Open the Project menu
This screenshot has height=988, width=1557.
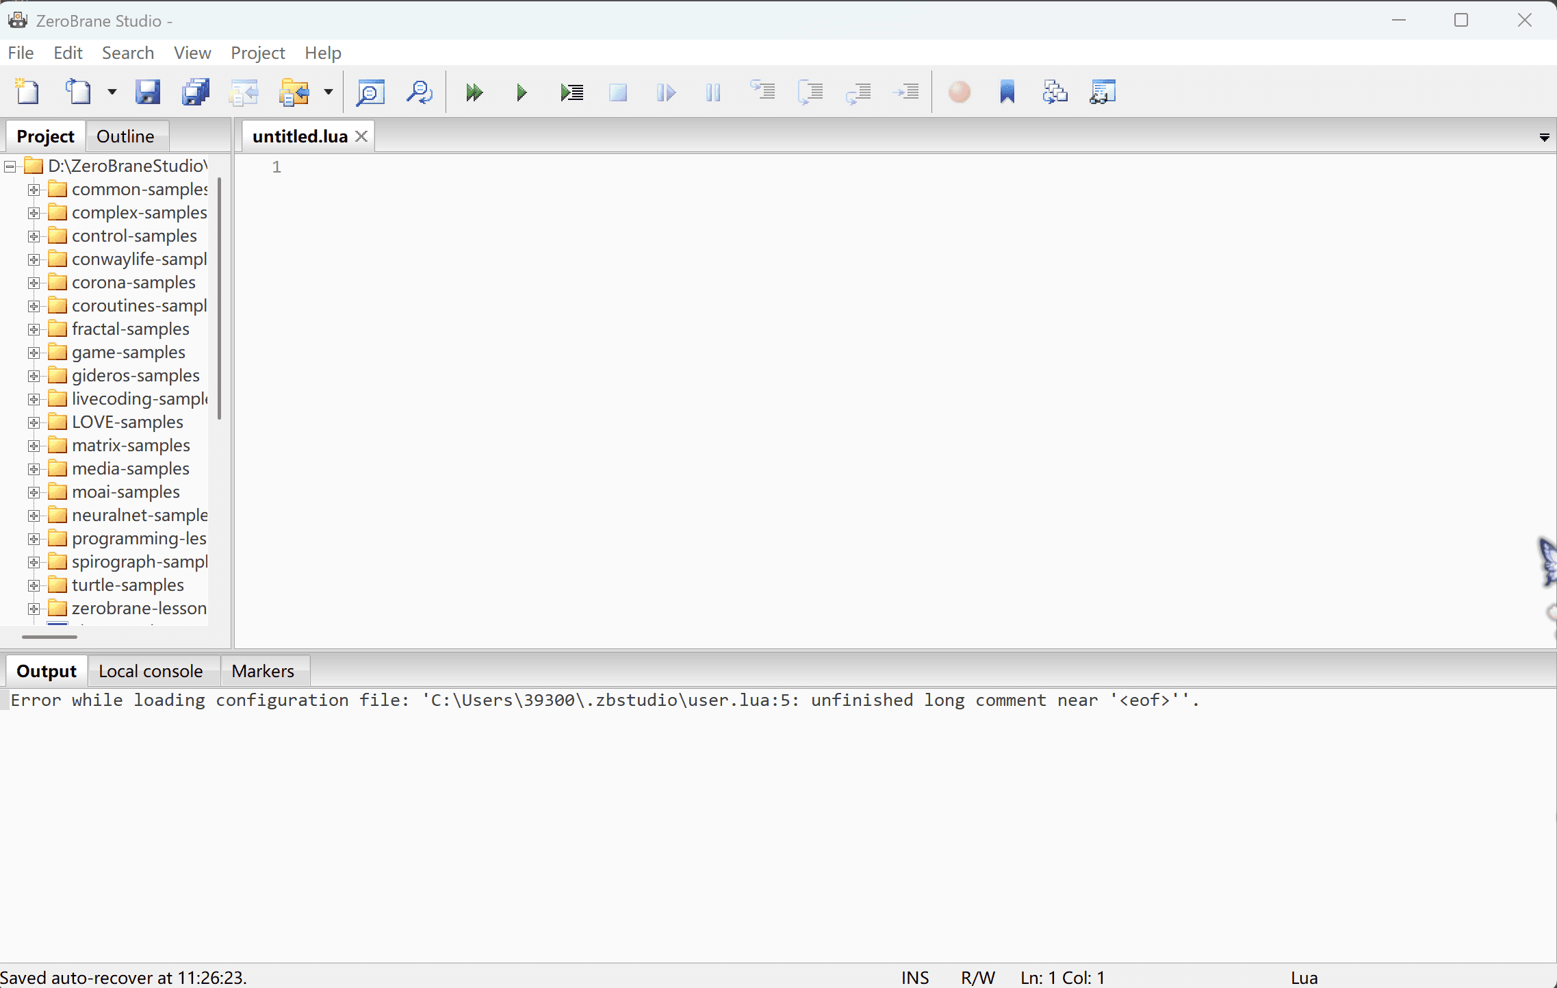pyautogui.click(x=257, y=53)
